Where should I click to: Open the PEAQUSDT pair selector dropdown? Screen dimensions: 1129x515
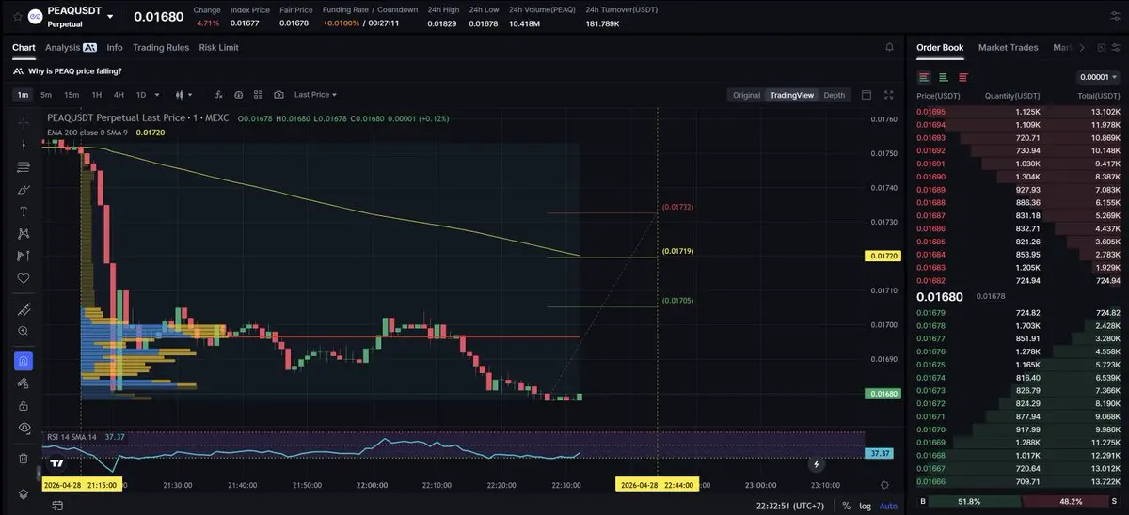pyautogui.click(x=110, y=17)
